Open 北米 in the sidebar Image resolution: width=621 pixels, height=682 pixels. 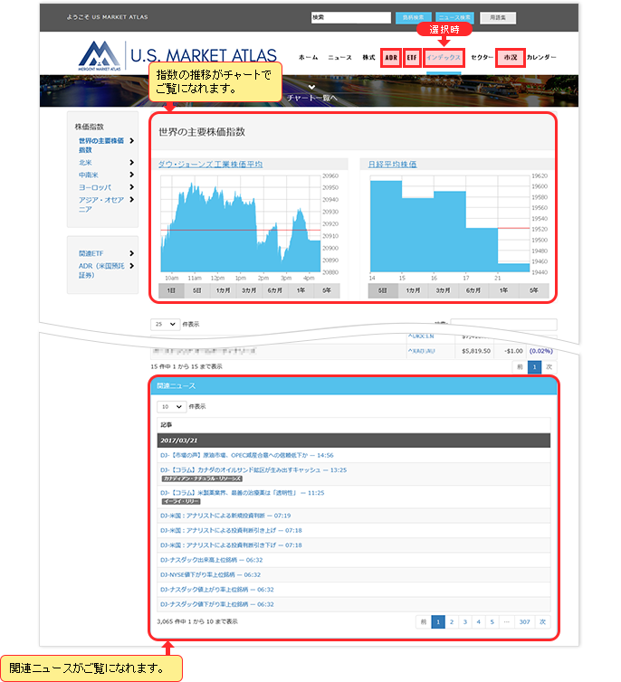point(85,162)
